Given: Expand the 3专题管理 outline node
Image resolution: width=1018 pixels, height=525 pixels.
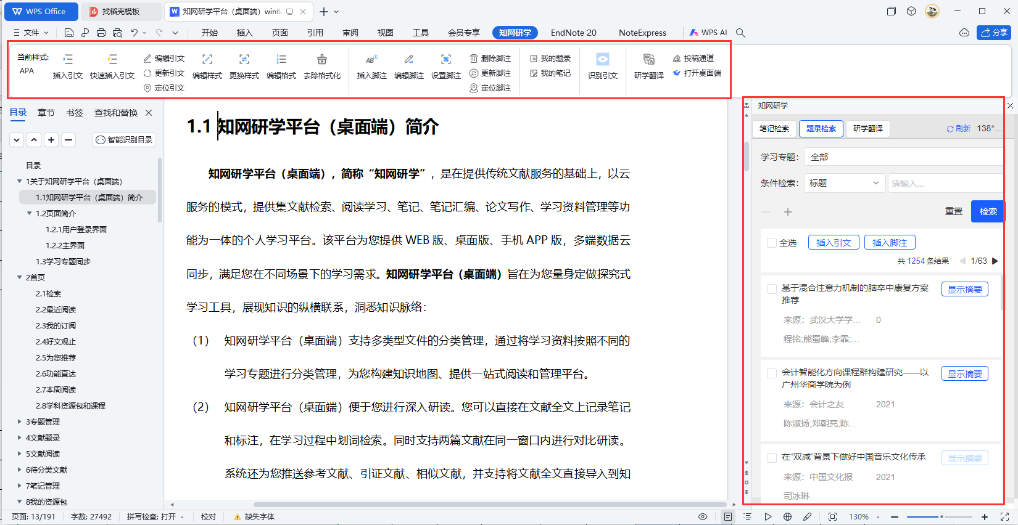Looking at the screenshot, I should [20, 422].
